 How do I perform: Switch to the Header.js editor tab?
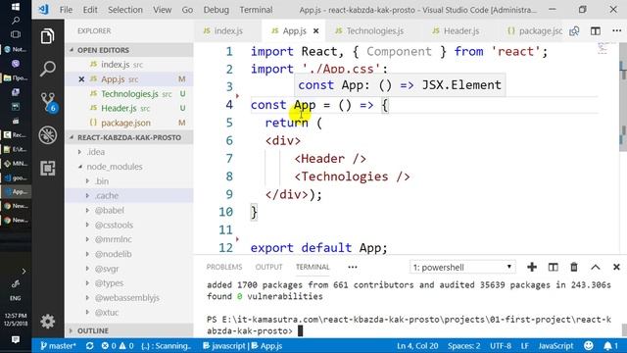point(461,30)
